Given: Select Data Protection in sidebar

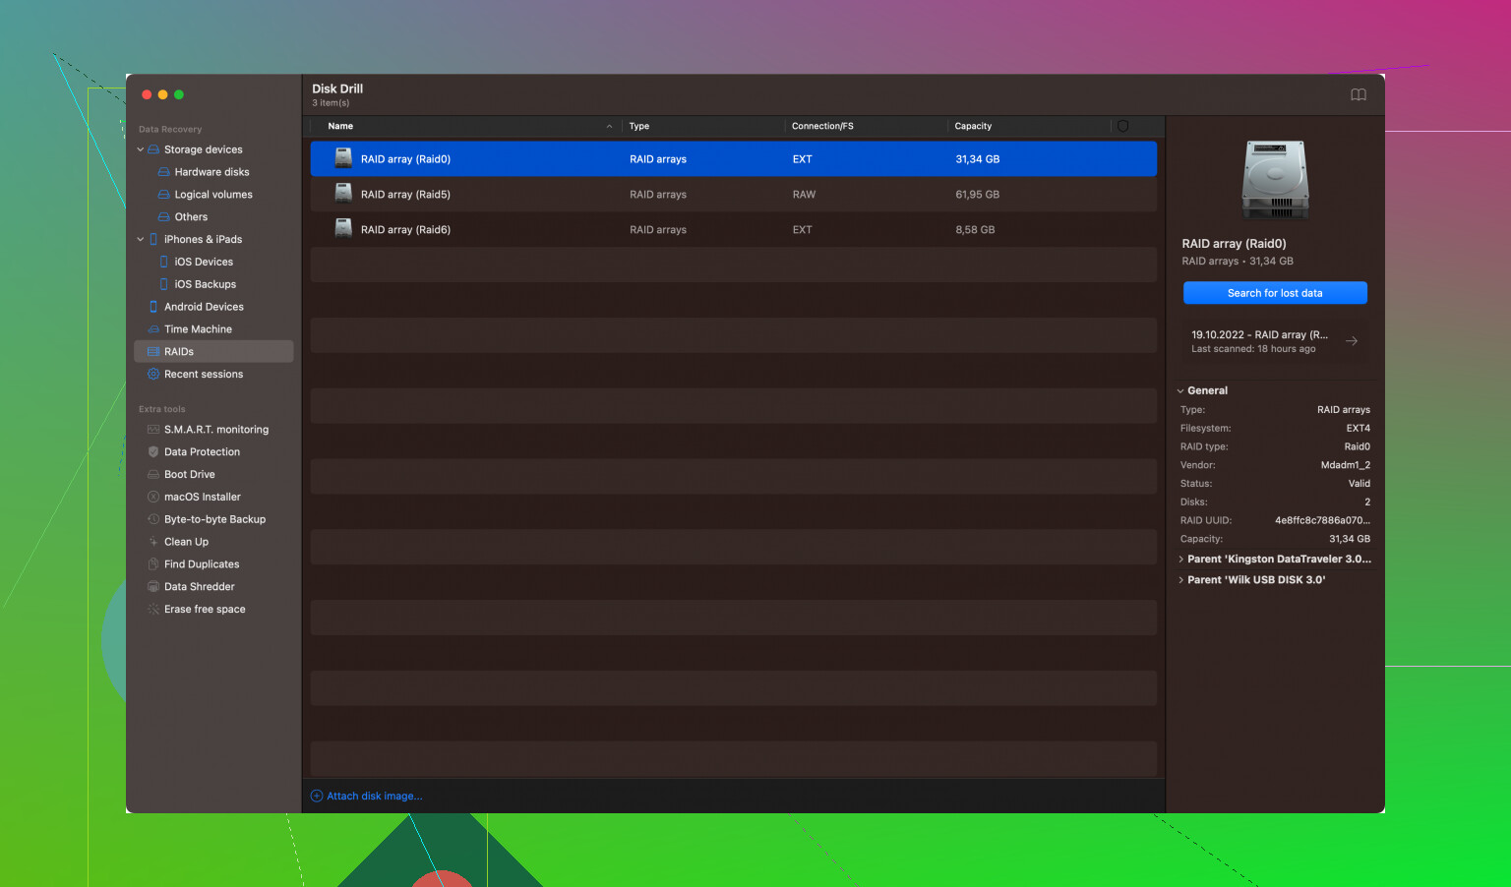Looking at the screenshot, I should coord(202,452).
